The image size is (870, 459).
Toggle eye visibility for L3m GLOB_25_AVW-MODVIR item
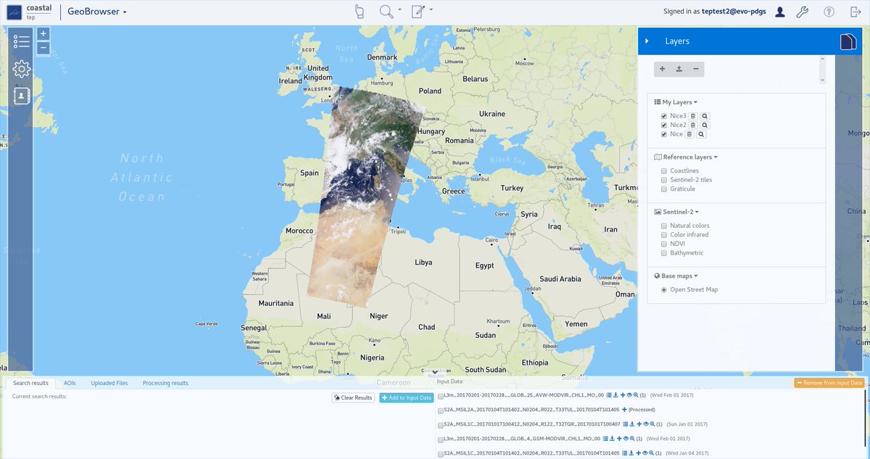point(629,395)
